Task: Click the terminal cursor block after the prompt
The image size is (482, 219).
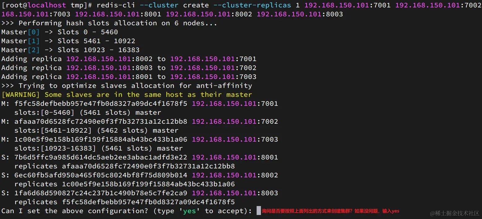Action: coord(259,211)
